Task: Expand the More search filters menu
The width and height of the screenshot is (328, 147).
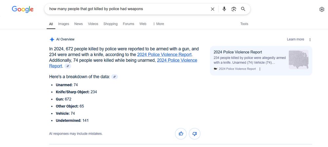Action: [158, 24]
